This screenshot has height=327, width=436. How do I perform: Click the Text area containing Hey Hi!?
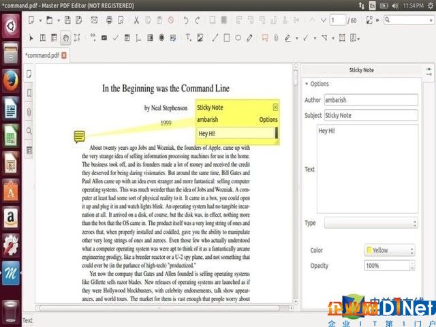point(367,169)
